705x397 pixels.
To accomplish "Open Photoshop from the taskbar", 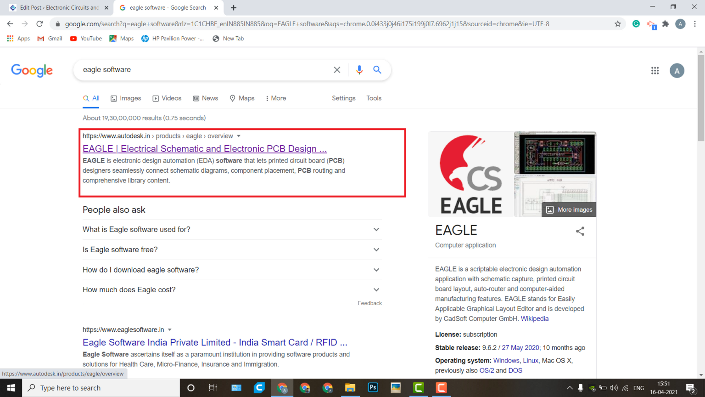I will [373, 388].
